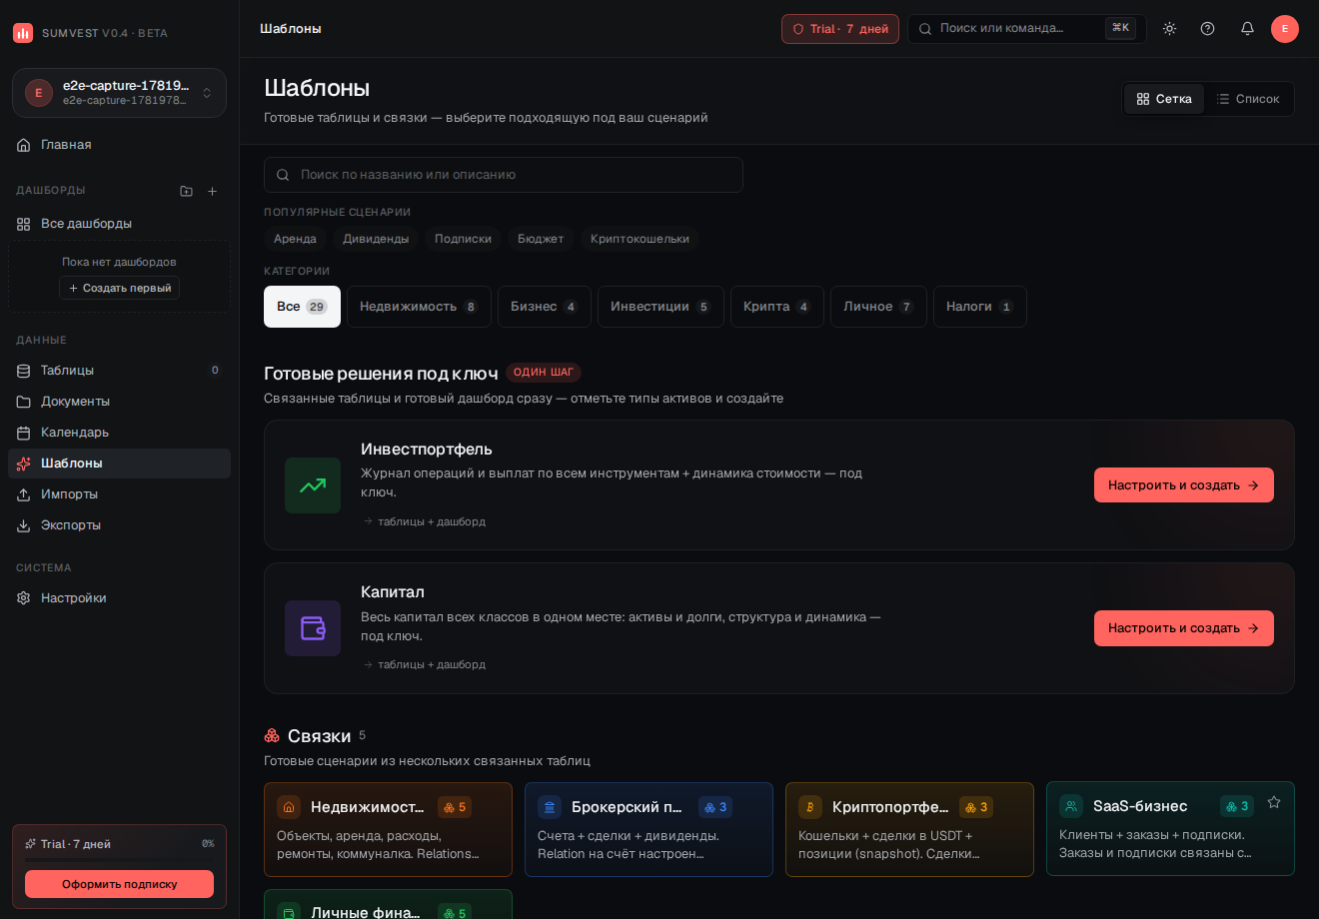Focus the template name search field

pyautogui.click(x=504, y=175)
